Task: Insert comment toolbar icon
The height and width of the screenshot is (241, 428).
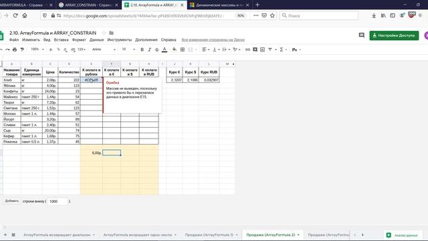Action: (255, 50)
